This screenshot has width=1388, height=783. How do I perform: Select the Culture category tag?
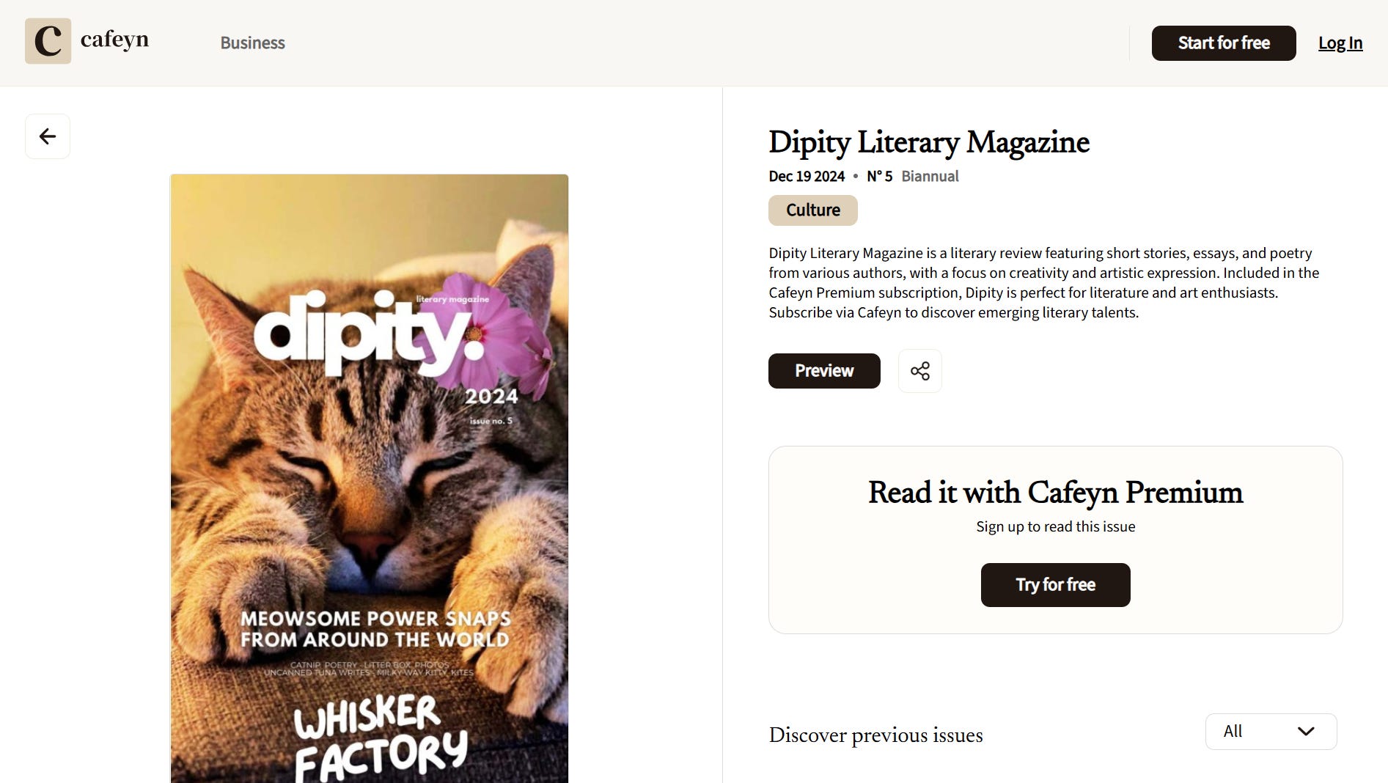(813, 210)
